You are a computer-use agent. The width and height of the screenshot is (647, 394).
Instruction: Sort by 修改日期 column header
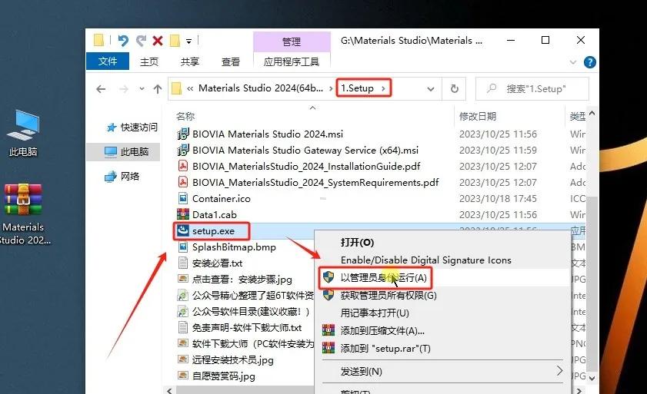[x=478, y=116]
